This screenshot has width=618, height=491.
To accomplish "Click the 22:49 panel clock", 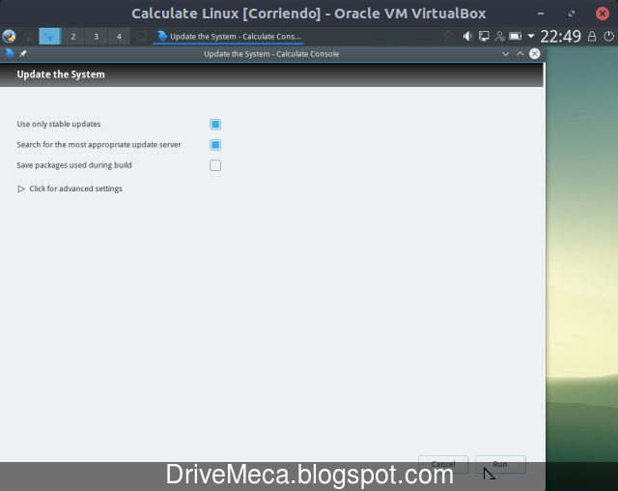I will pos(560,37).
